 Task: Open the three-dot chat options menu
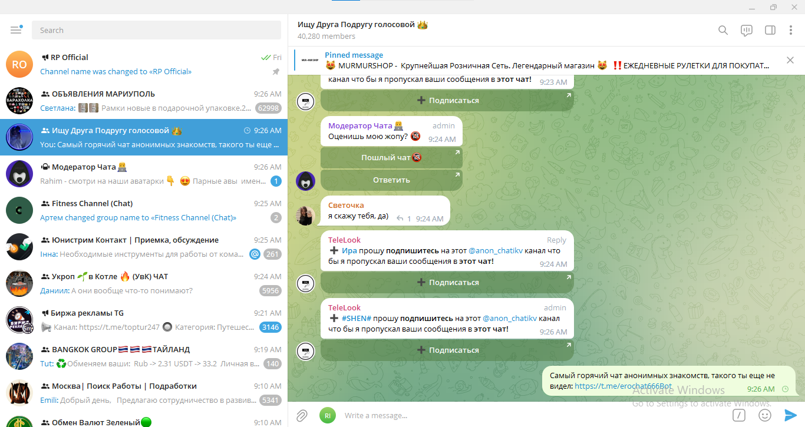(790, 30)
